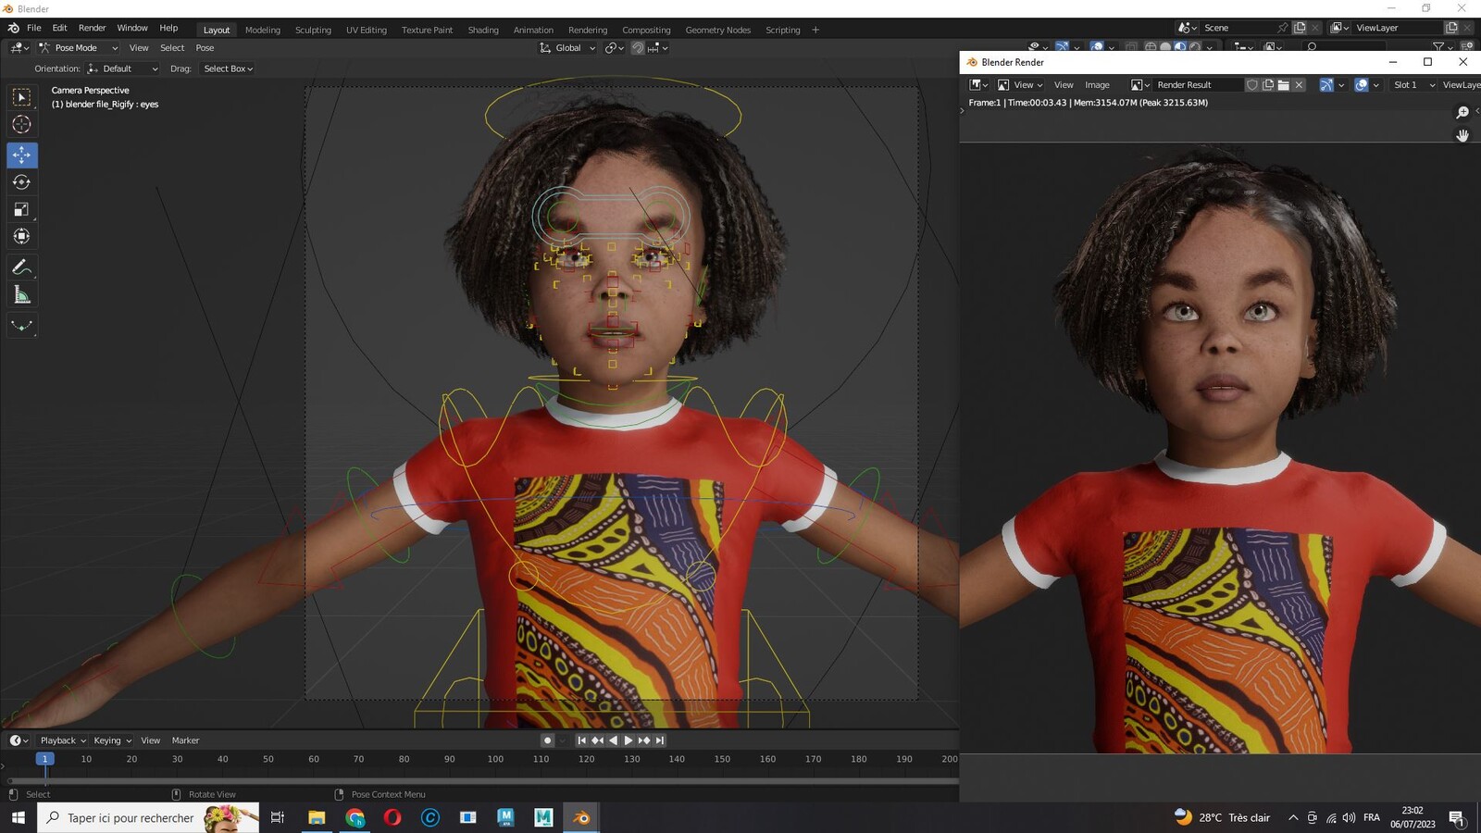This screenshot has height=833, width=1481.
Task: Open the Slot 1 dropdown
Action: [x=1413, y=84]
